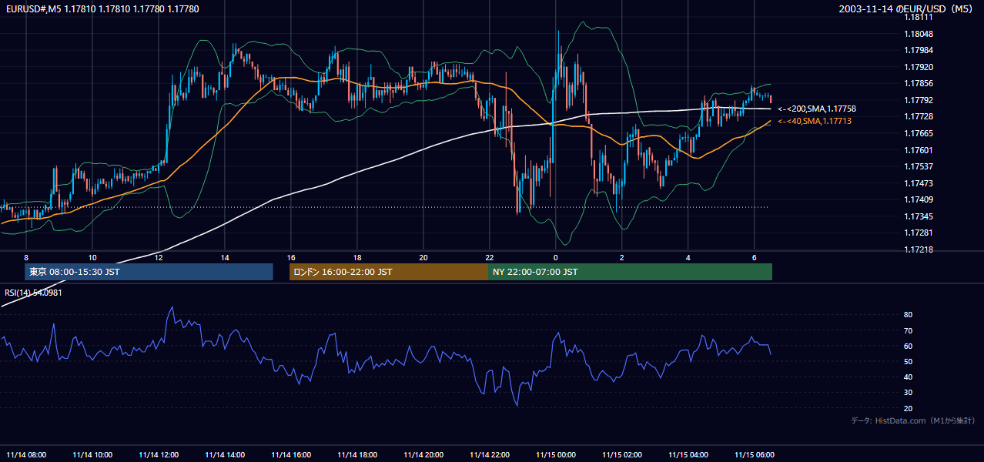Click RSI scale level 30
The image size is (984, 462).
(x=908, y=393)
